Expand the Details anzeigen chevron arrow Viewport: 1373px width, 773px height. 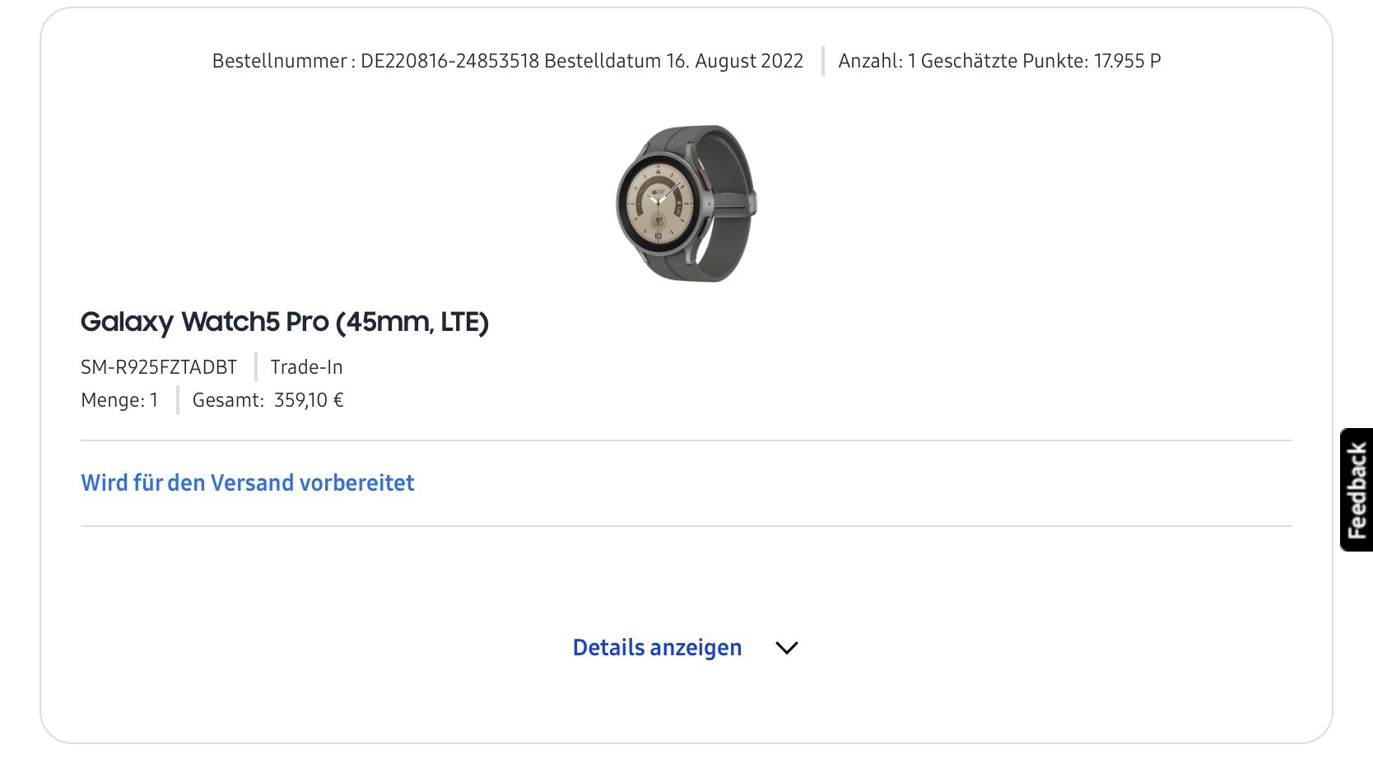click(x=787, y=648)
